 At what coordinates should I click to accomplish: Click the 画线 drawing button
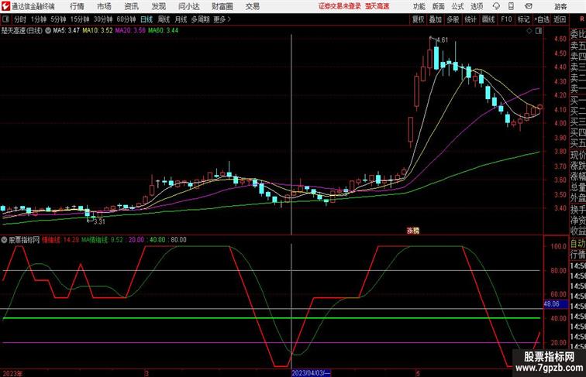point(488,19)
